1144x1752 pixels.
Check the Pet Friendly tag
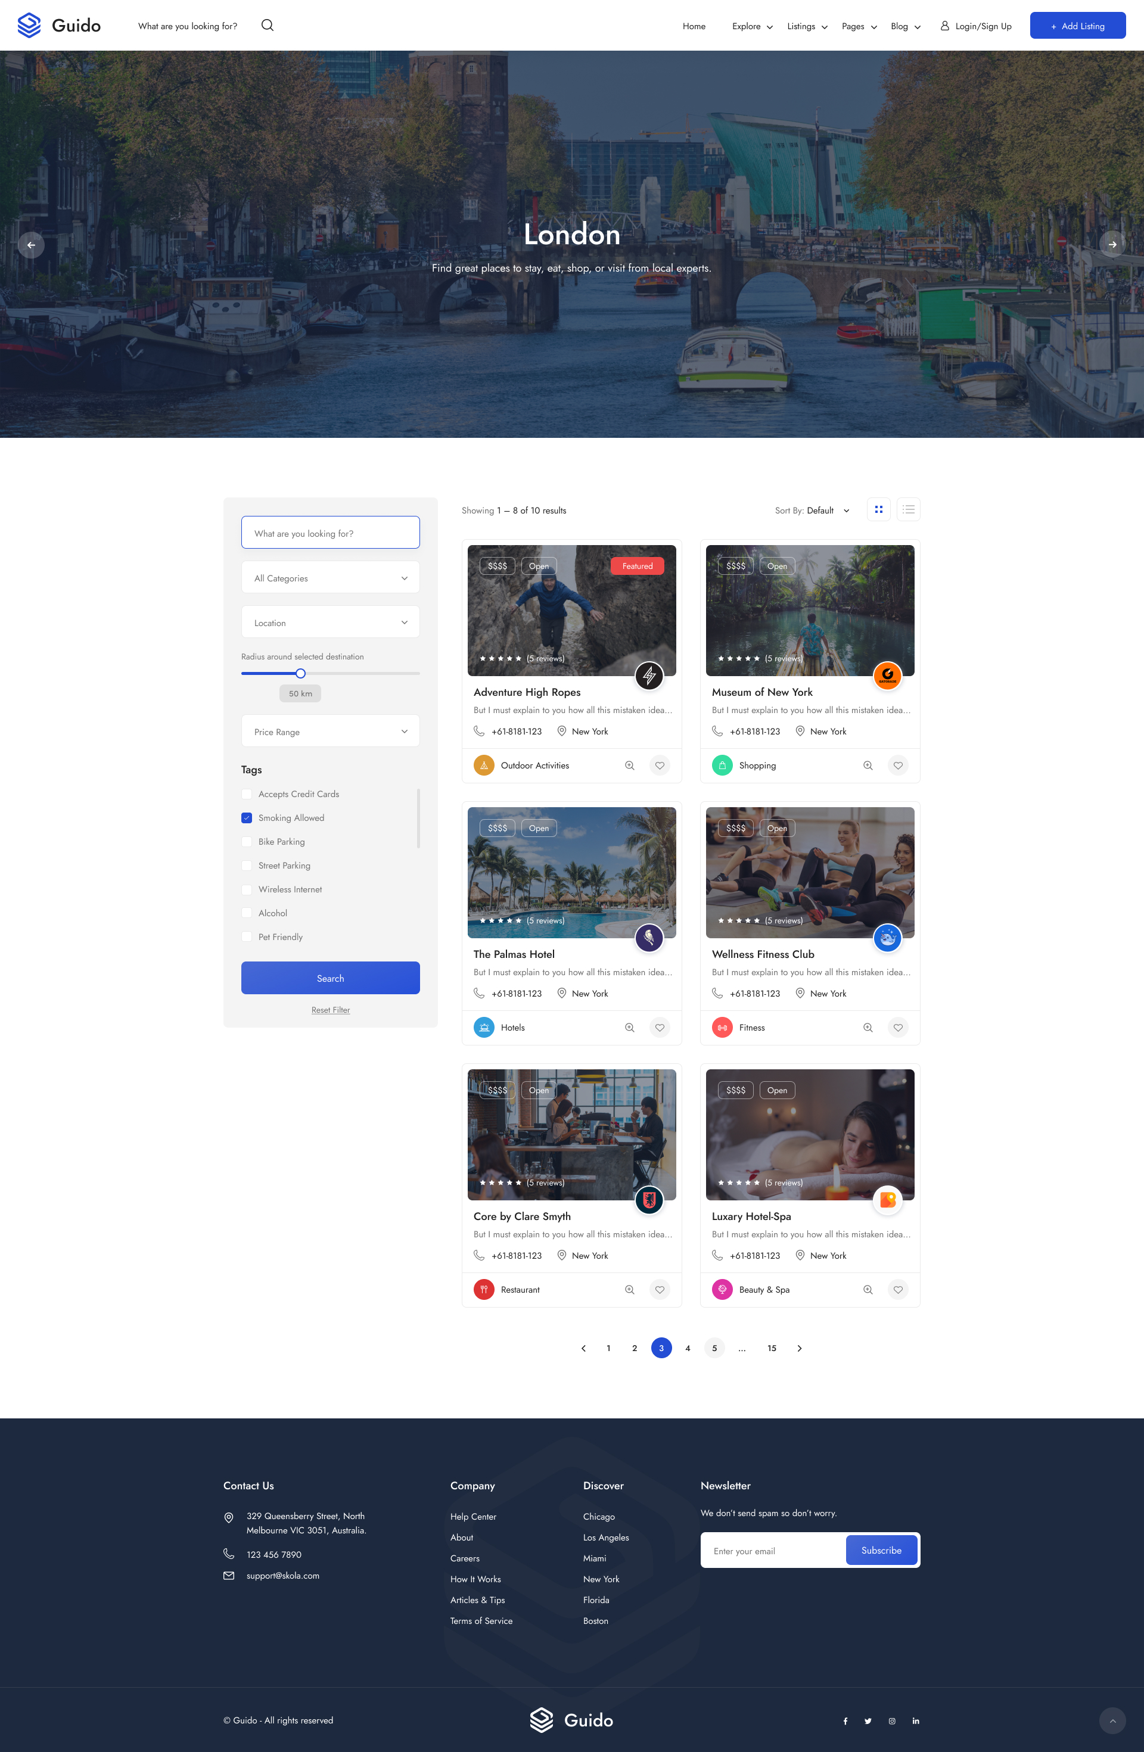[x=247, y=937]
